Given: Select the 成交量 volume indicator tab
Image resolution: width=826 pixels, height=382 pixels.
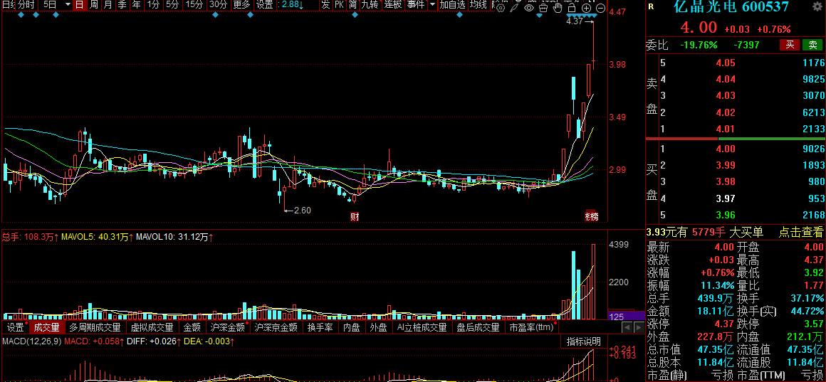Looking at the screenshot, I should tap(47, 327).
